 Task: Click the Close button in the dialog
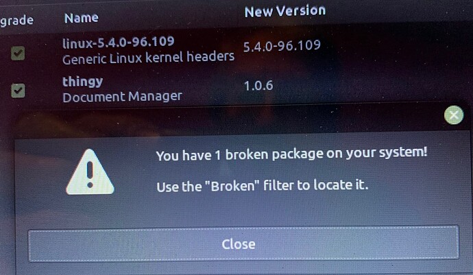tap(244, 243)
